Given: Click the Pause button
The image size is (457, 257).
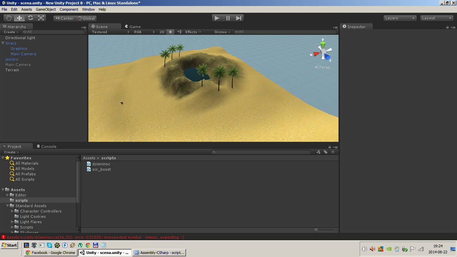Looking at the screenshot, I should click(228, 18).
